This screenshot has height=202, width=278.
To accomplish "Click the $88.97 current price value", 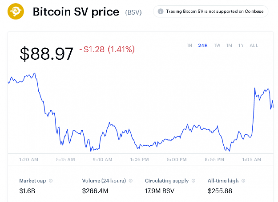I will coord(46,54).
